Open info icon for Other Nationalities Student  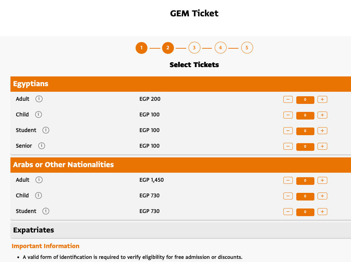pyautogui.click(x=46, y=211)
